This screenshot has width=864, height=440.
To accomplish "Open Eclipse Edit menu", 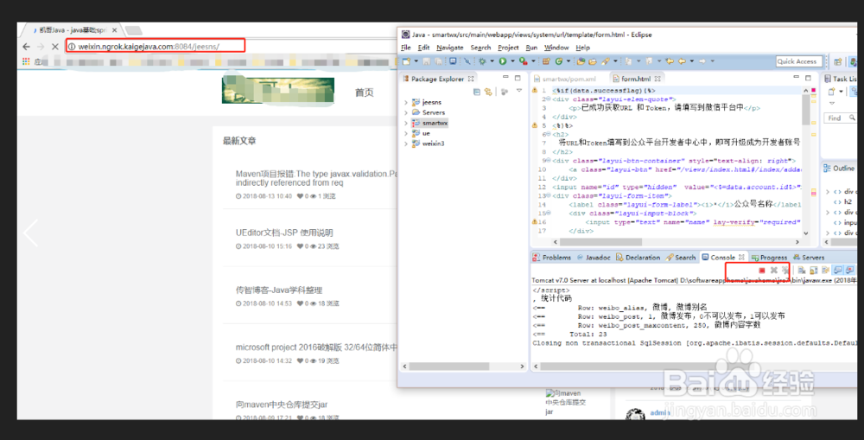I will pos(423,48).
